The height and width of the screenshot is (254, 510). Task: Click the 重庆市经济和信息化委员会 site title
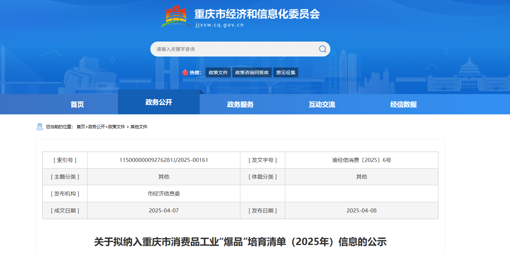[x=257, y=14]
